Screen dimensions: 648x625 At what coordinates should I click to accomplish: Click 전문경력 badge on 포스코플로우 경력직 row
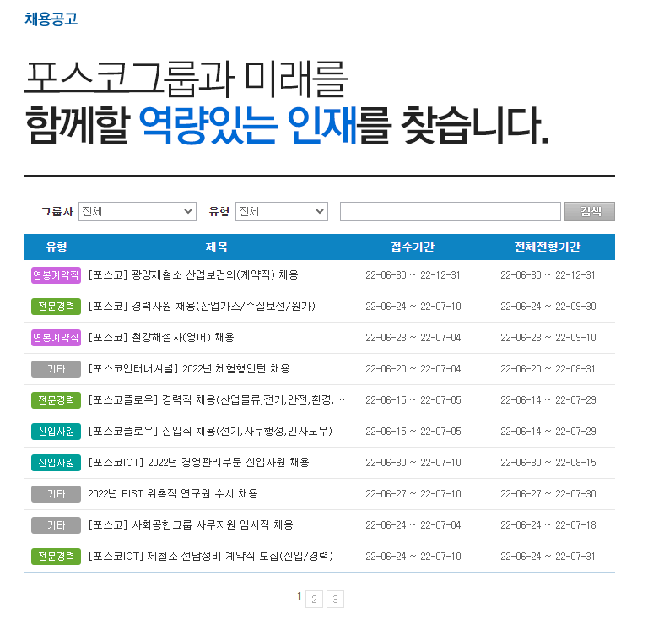coord(56,400)
